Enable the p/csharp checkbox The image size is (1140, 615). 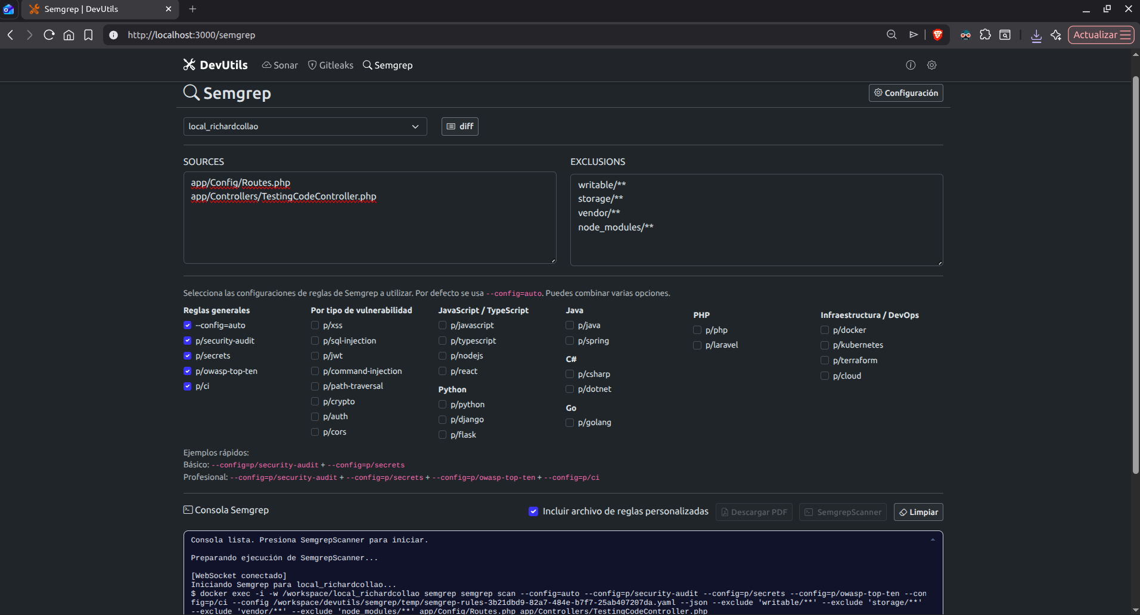coord(570,374)
